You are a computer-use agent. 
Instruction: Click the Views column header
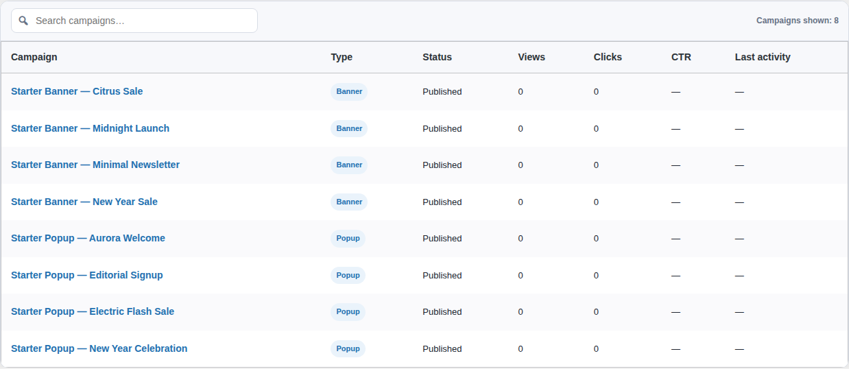click(x=531, y=57)
